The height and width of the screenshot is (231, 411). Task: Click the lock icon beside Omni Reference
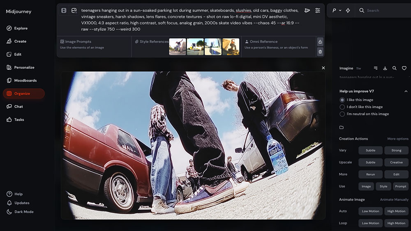point(320,42)
